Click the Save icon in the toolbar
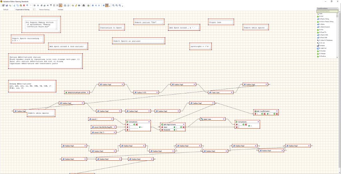Viewport: 341px width, 174px height. [x=7, y=5]
